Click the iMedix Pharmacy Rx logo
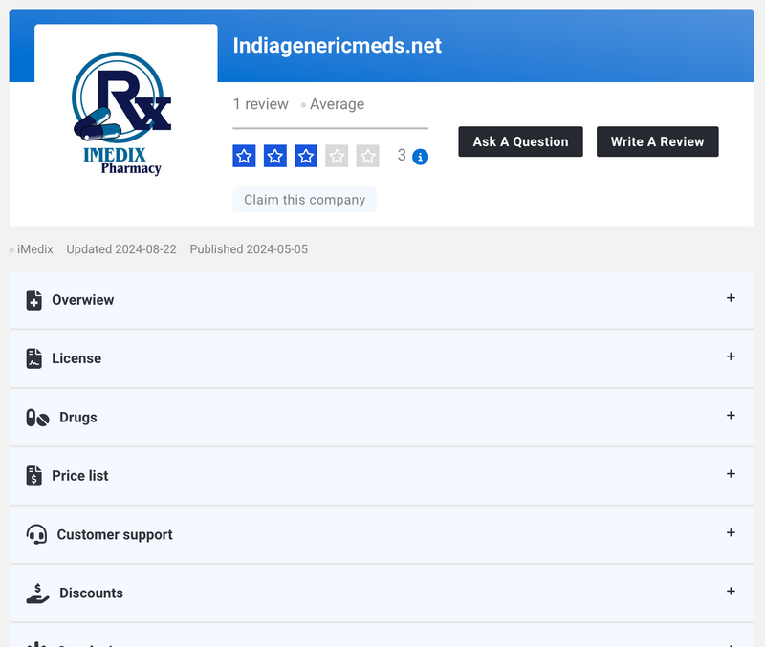The height and width of the screenshot is (647, 765). (x=121, y=114)
